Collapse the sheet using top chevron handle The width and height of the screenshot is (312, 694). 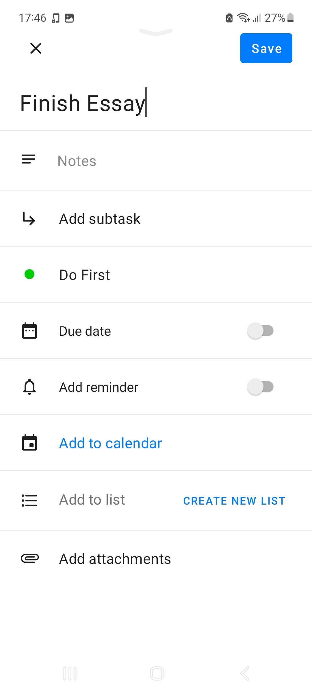coord(156,32)
